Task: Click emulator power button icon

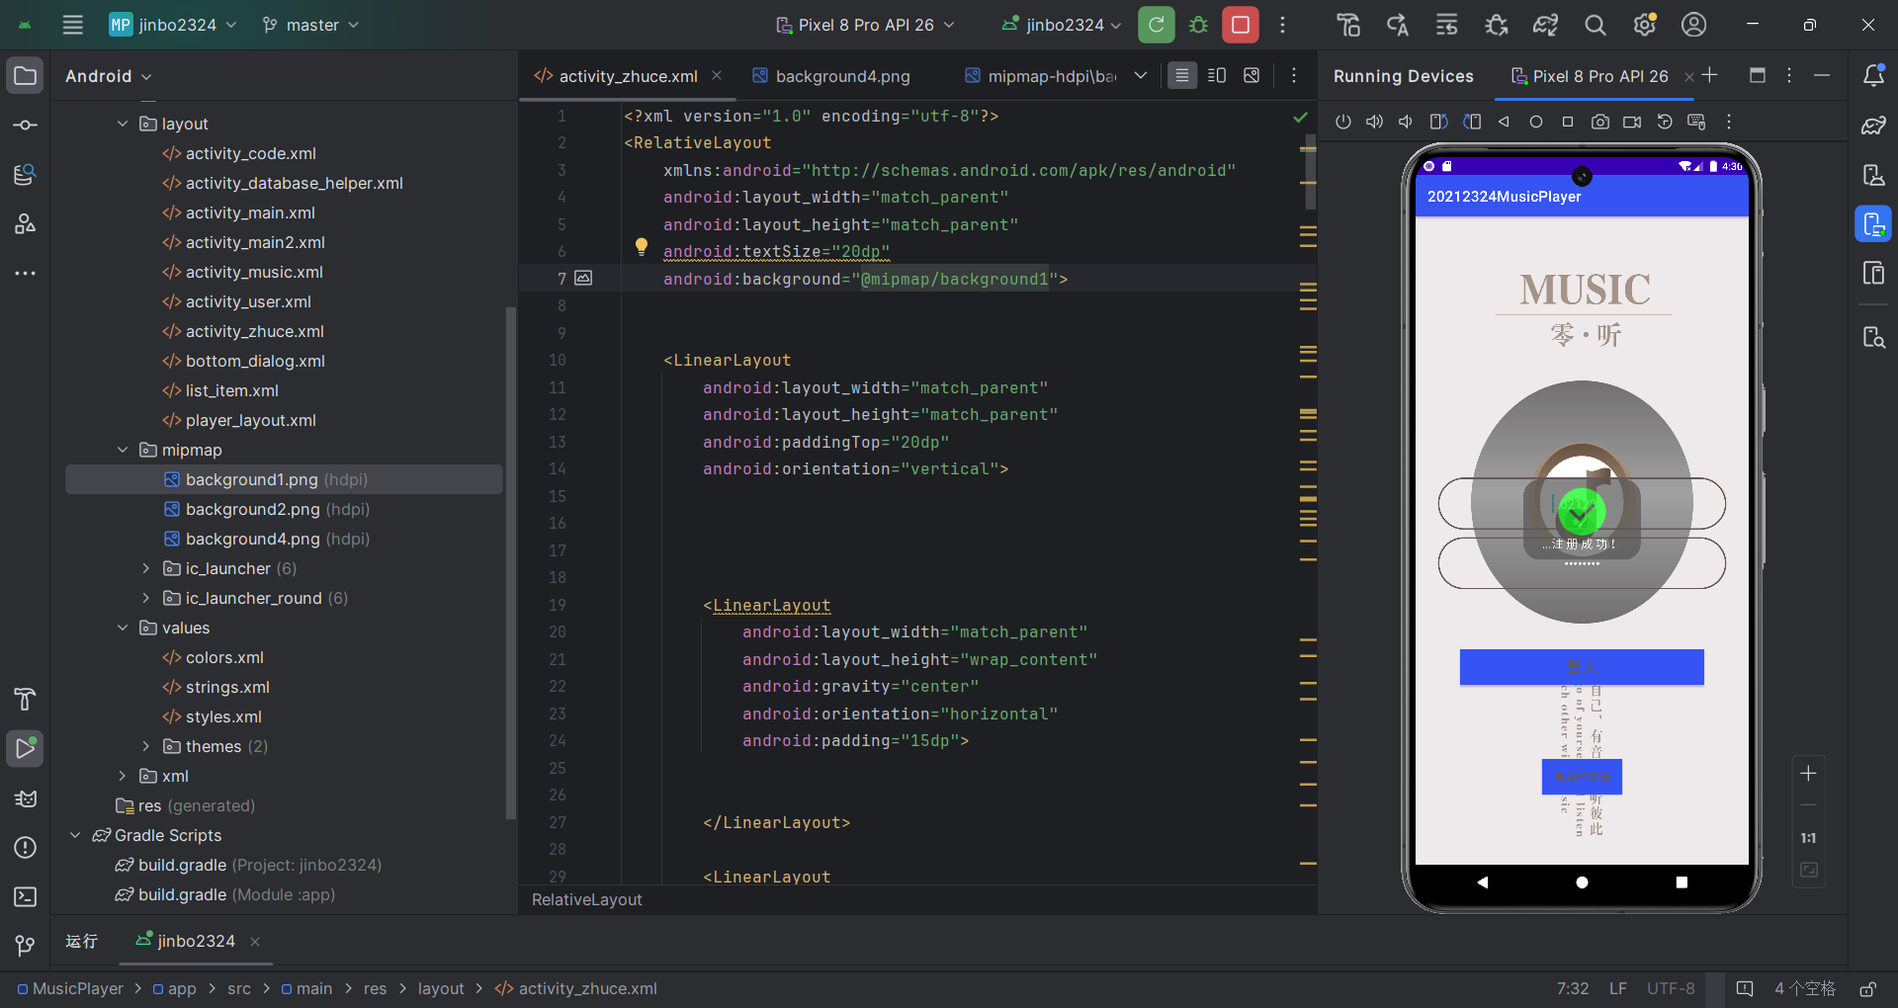Action: (1342, 122)
